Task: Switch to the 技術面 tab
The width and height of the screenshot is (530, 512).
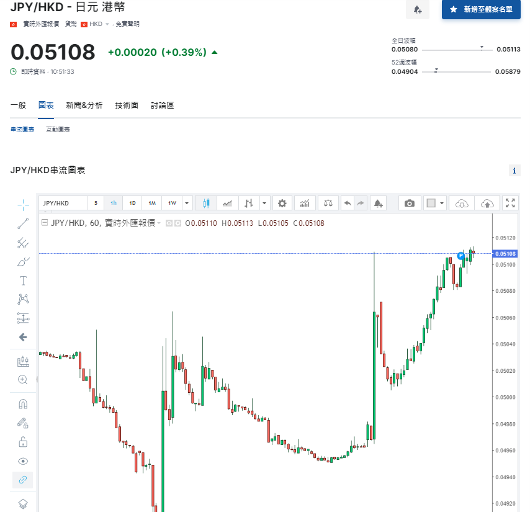Action: 127,106
